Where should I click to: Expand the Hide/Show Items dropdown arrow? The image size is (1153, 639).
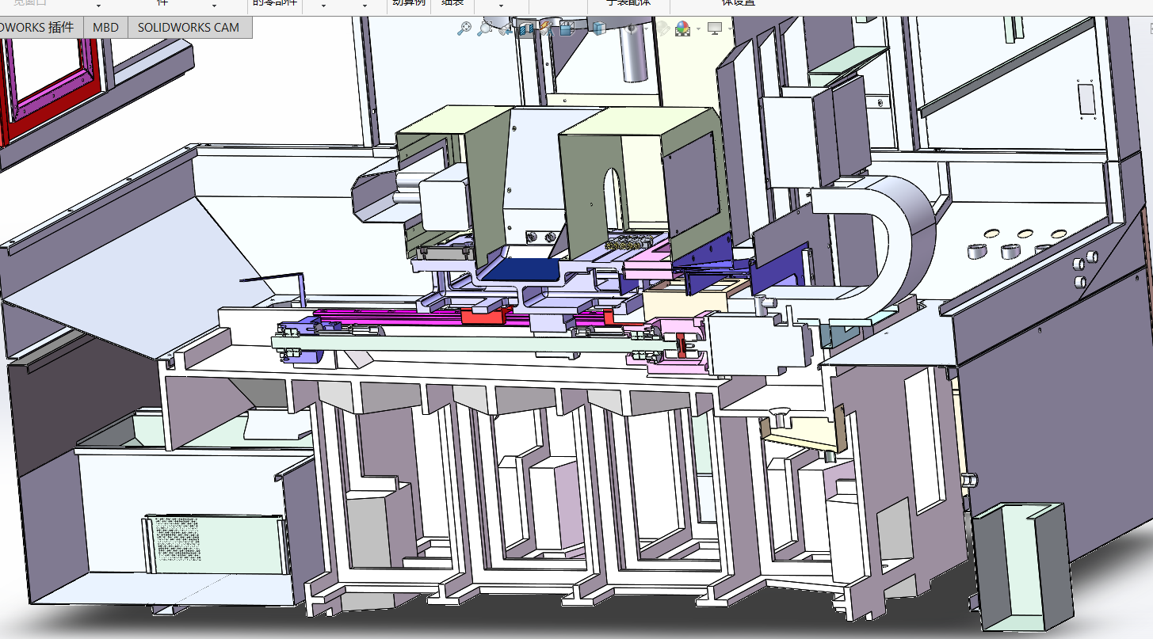(x=647, y=29)
